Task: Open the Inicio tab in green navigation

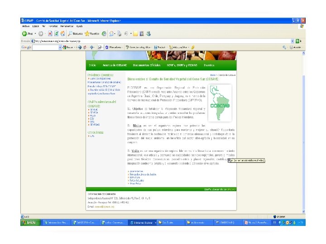Action: (x=92, y=65)
